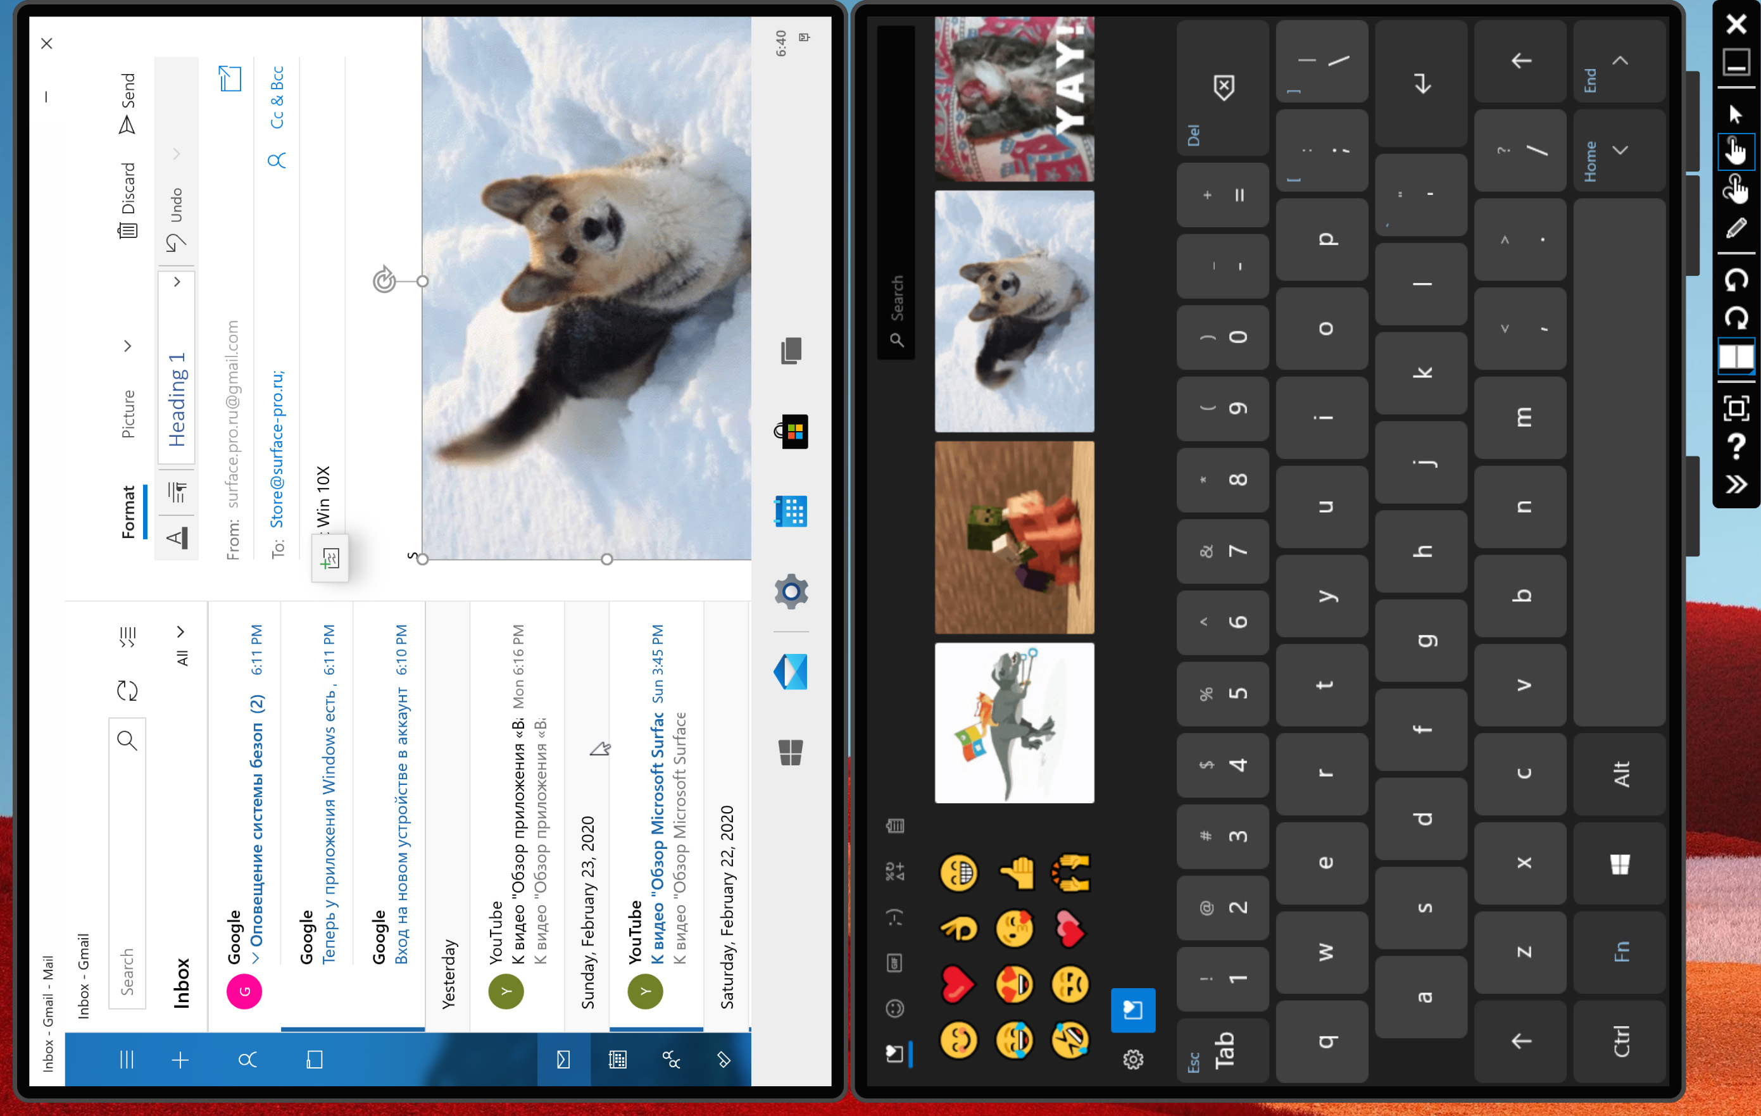Click the choose contacts person icon

tap(277, 160)
